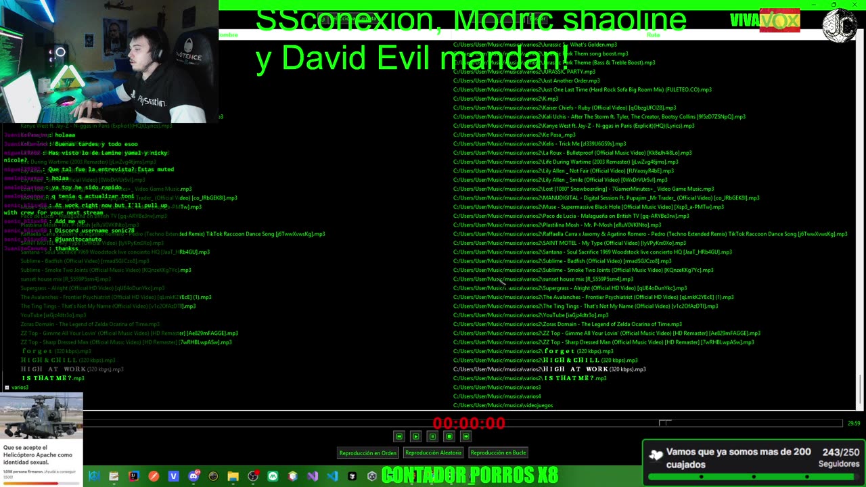Viewport: 866px width, 487px height.
Task: Select 'I S THAT ME ?.mp3' in left tree
Action: point(53,378)
